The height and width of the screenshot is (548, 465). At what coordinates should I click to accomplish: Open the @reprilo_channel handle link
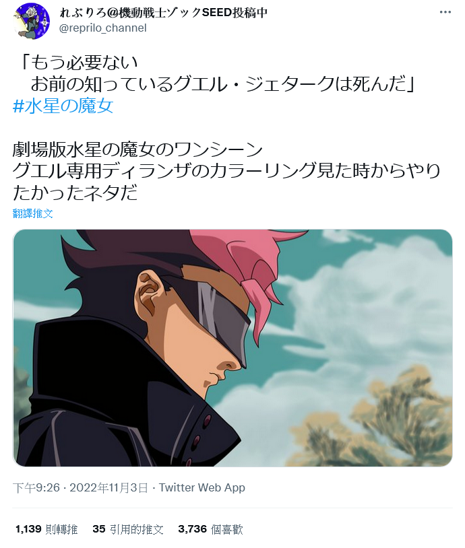[103, 28]
